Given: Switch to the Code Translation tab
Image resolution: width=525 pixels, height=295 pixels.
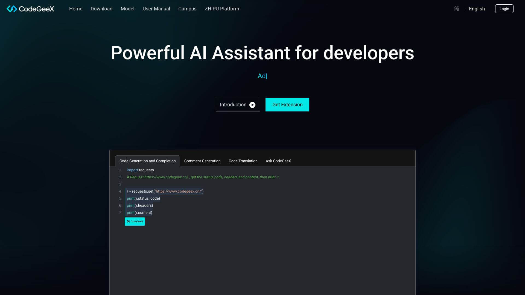Looking at the screenshot, I should click(243, 161).
